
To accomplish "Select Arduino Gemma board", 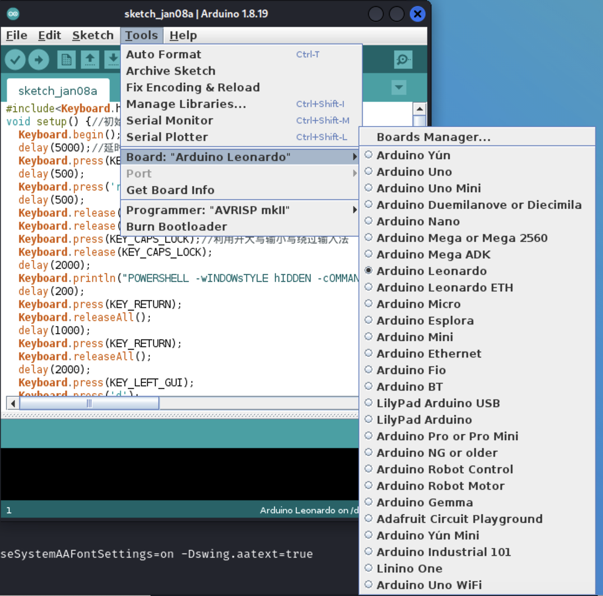I will [477, 502].
